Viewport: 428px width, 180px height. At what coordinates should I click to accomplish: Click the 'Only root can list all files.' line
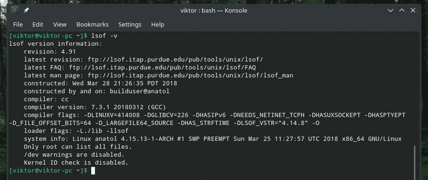pyautogui.click(x=78, y=147)
